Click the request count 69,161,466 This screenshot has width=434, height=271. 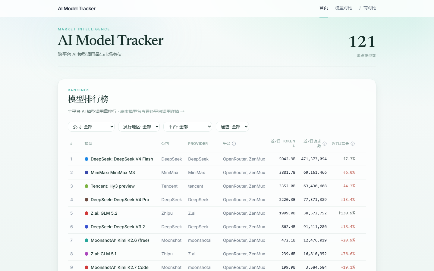(x=315, y=173)
